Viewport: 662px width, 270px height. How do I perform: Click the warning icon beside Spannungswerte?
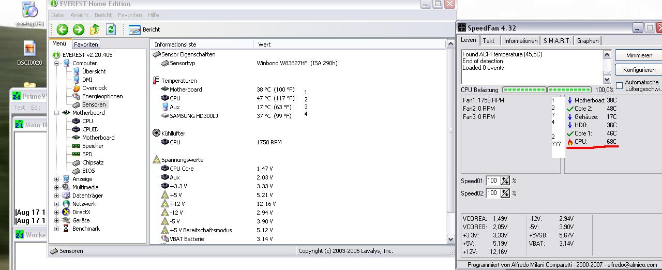click(157, 160)
